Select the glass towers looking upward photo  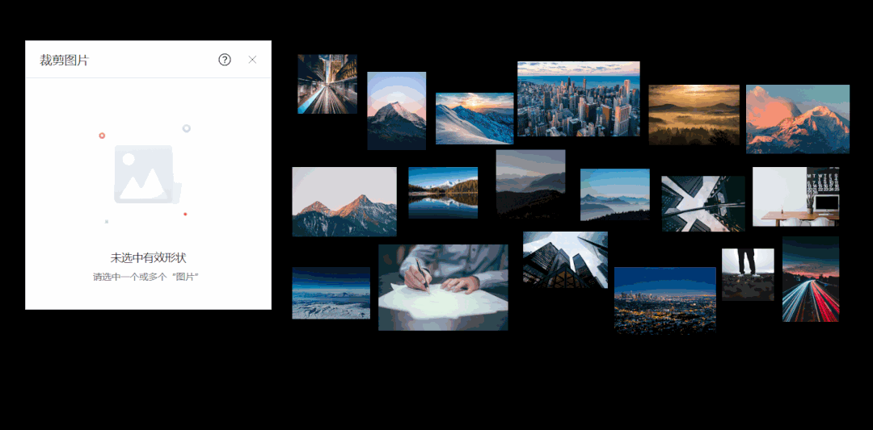(565, 260)
